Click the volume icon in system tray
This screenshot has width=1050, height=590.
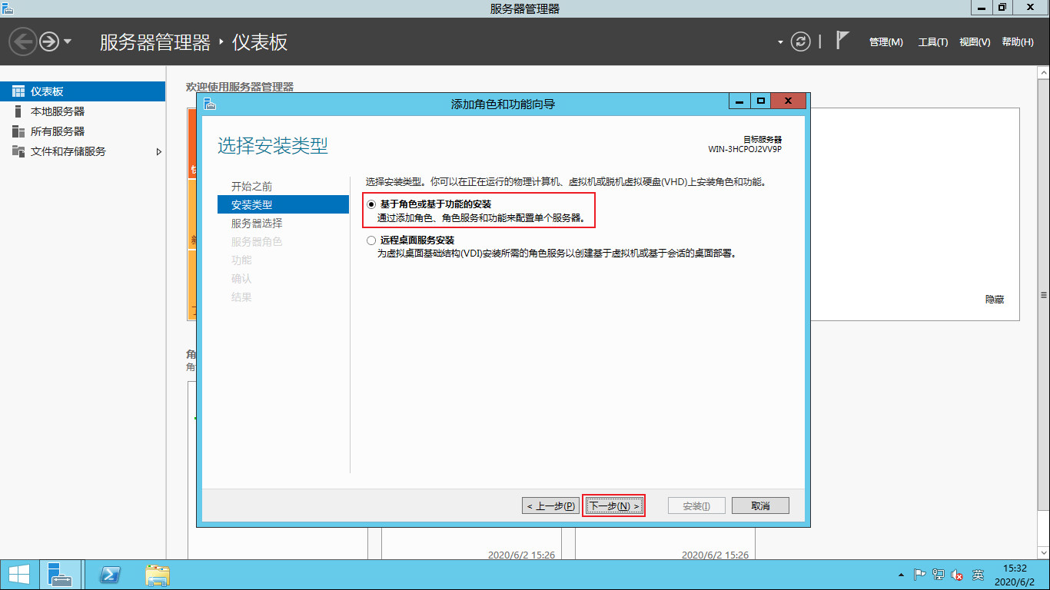(957, 574)
